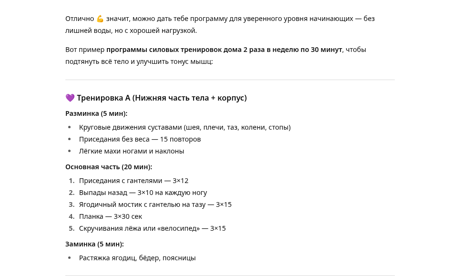Click the flexed bicep emoji
453x276 pixels.
click(x=100, y=19)
